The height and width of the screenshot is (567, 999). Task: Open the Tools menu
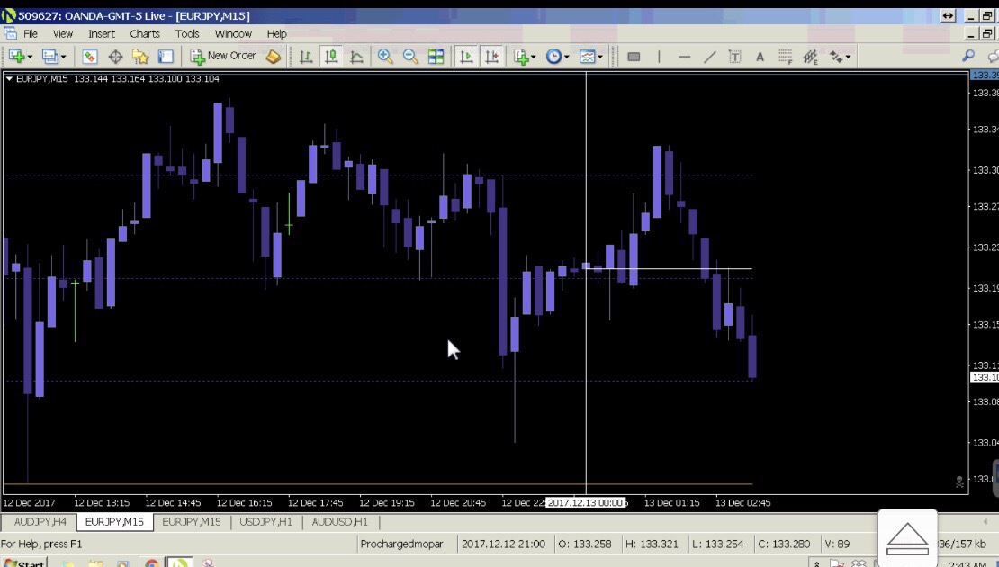point(187,34)
